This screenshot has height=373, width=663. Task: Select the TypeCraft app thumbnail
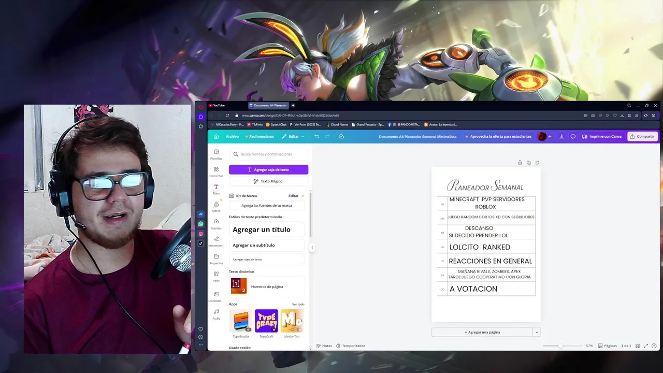pyautogui.click(x=266, y=321)
